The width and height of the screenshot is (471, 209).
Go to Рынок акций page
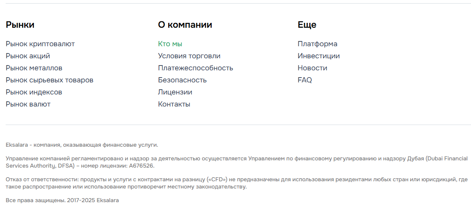point(28,56)
